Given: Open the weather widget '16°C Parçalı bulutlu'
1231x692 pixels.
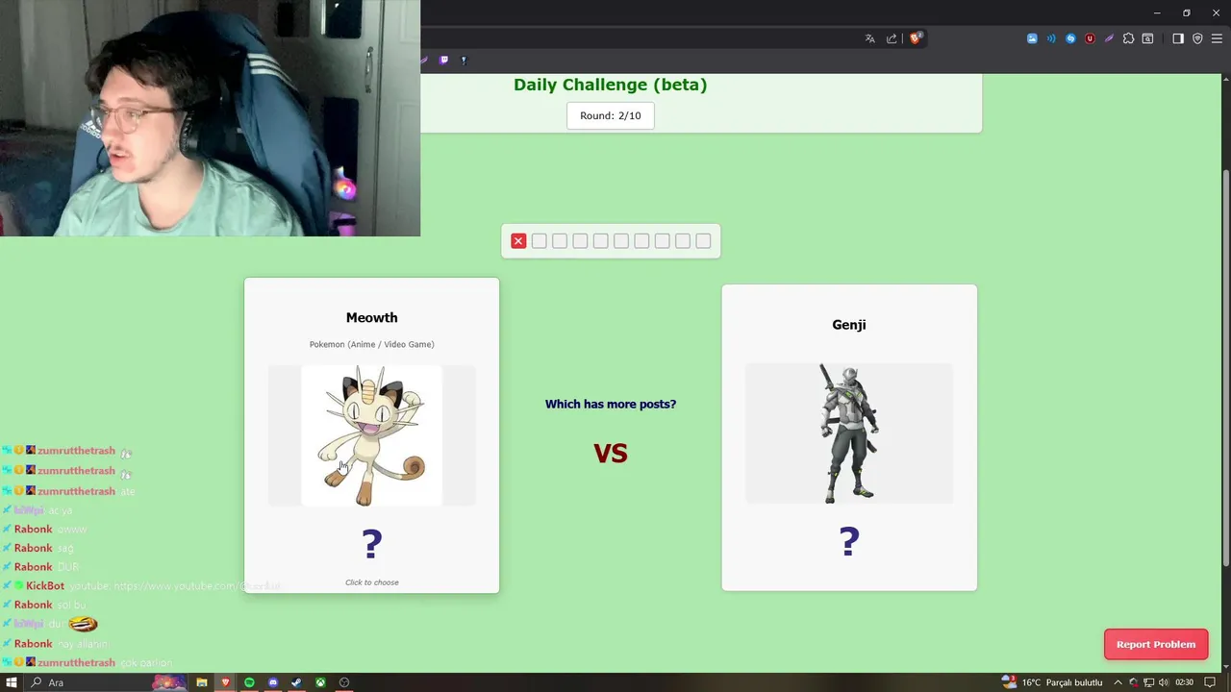Looking at the screenshot, I should pyautogui.click(x=1052, y=682).
